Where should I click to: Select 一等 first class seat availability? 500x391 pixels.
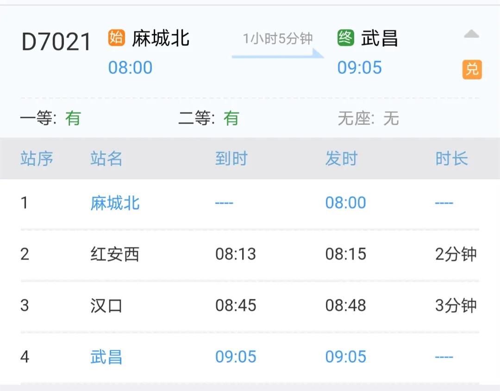coord(50,119)
